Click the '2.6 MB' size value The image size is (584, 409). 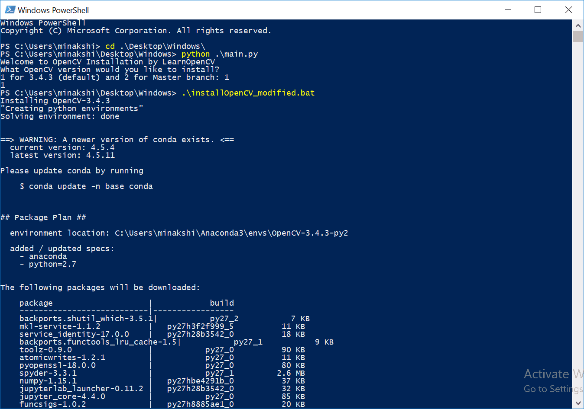[291, 373]
